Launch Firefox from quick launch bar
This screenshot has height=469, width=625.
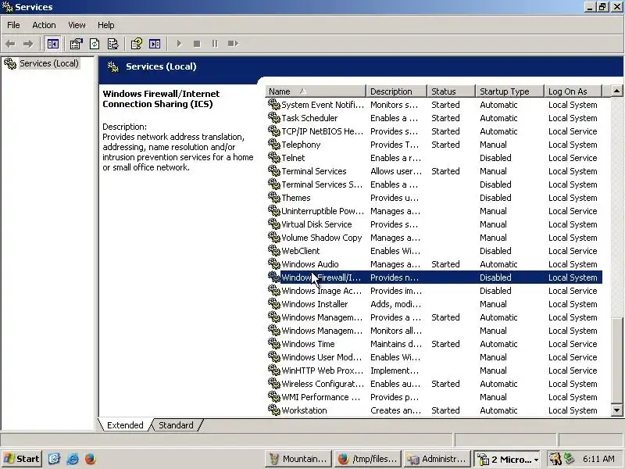point(91,459)
